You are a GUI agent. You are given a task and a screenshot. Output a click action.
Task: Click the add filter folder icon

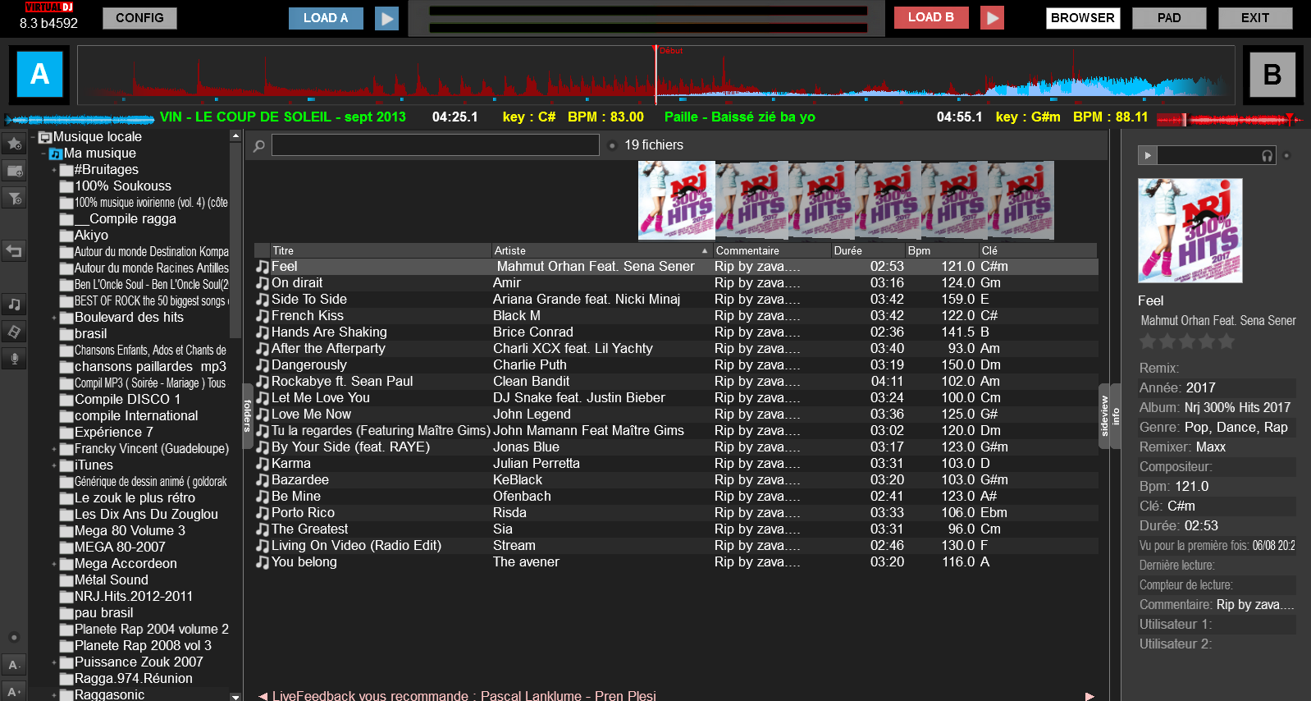click(x=14, y=198)
